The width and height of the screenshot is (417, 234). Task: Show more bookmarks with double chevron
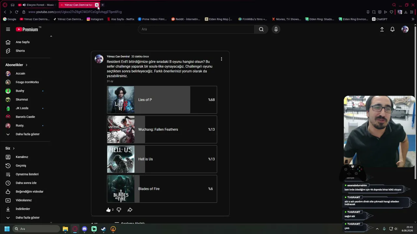(x=413, y=19)
